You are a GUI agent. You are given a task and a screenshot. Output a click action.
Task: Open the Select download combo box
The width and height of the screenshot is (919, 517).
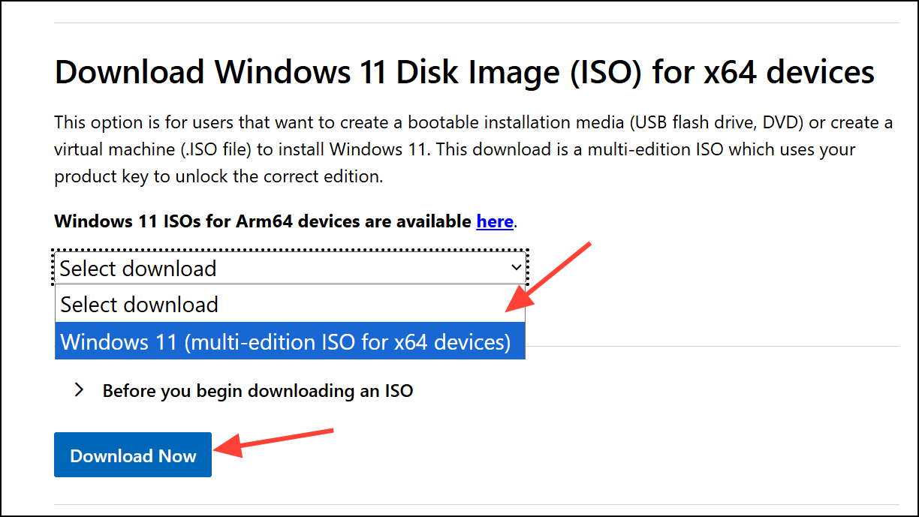291,268
